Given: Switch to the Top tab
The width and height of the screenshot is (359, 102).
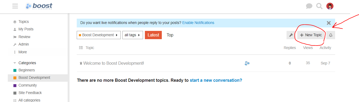Looking at the screenshot, I should [x=170, y=35].
